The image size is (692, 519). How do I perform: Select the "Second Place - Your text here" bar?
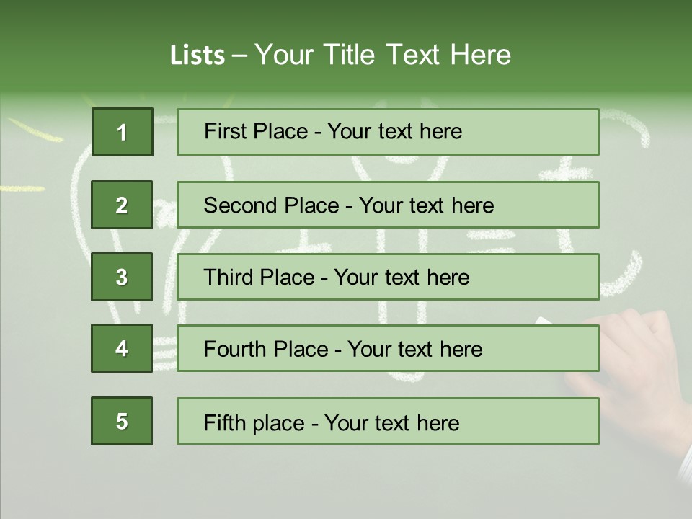pos(388,205)
